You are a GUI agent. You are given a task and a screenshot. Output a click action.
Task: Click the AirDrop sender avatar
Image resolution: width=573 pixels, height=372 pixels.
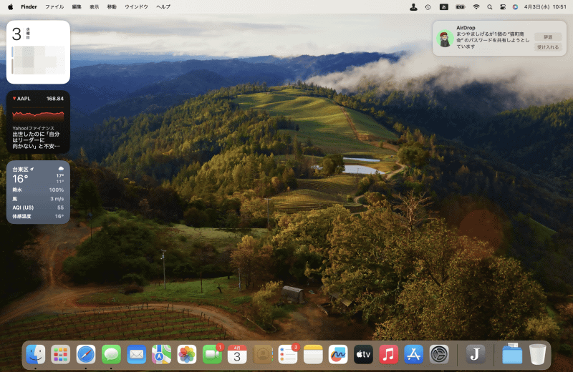click(x=445, y=39)
